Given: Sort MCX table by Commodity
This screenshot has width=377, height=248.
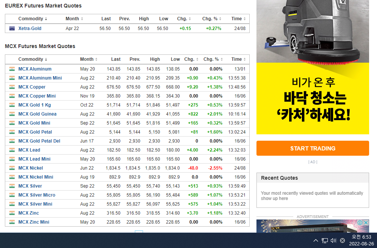Looking at the screenshot, I should click(x=33, y=59).
